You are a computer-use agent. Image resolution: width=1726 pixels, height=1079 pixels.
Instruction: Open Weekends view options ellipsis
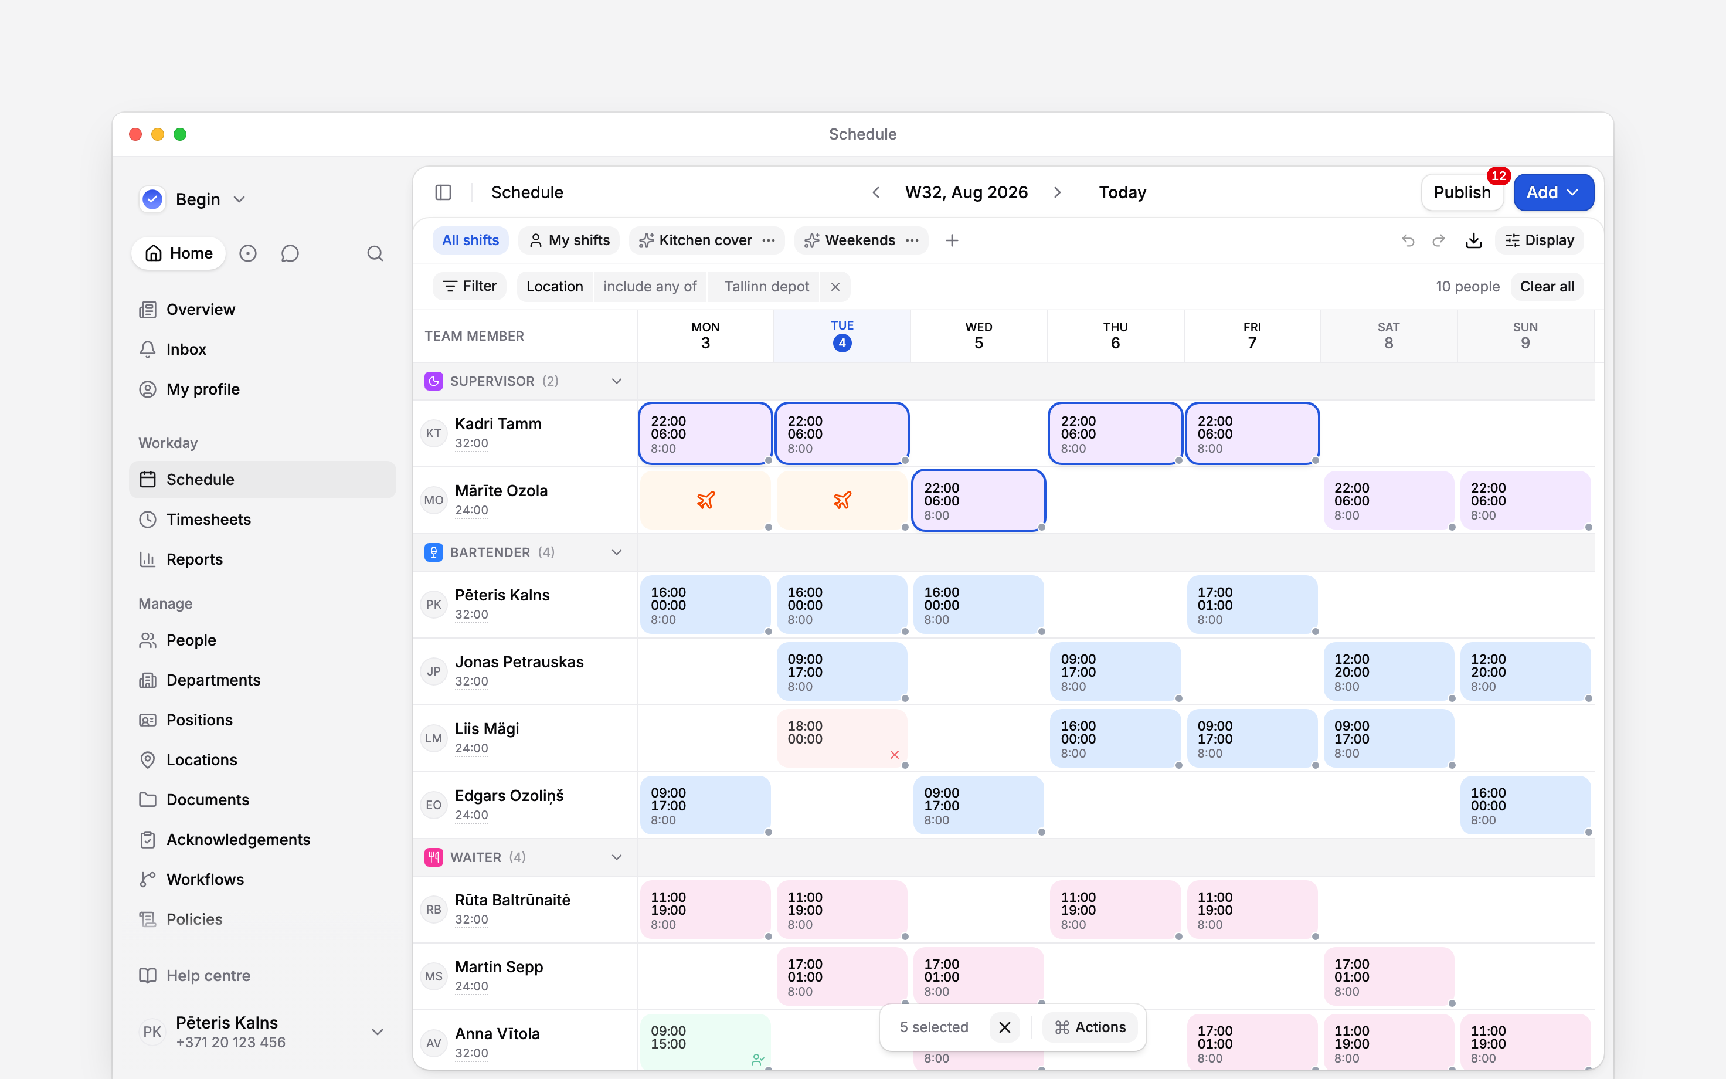click(x=912, y=240)
